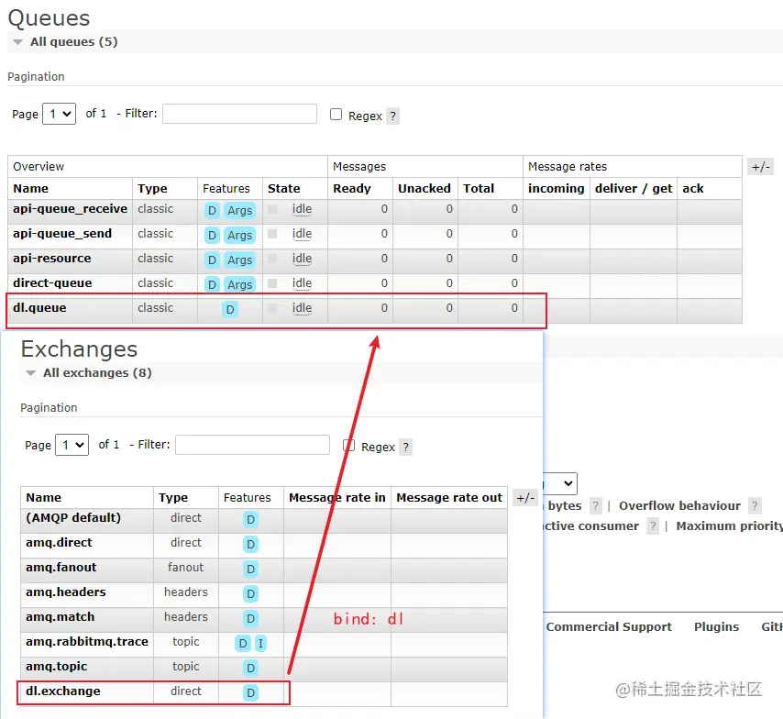This screenshot has width=783, height=719.
Task: Open the Exchanges page number dropdown
Action: tap(72, 445)
